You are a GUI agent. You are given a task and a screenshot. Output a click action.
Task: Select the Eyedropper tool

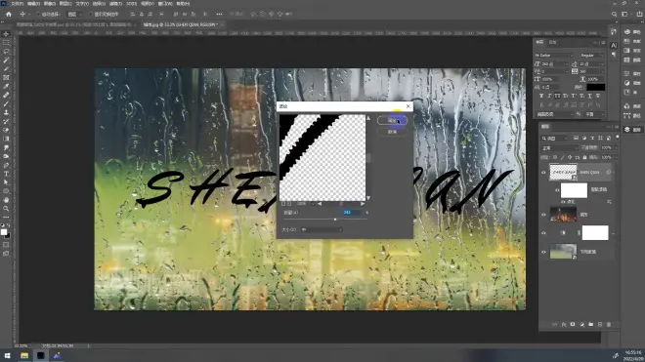pyautogui.click(x=6, y=86)
